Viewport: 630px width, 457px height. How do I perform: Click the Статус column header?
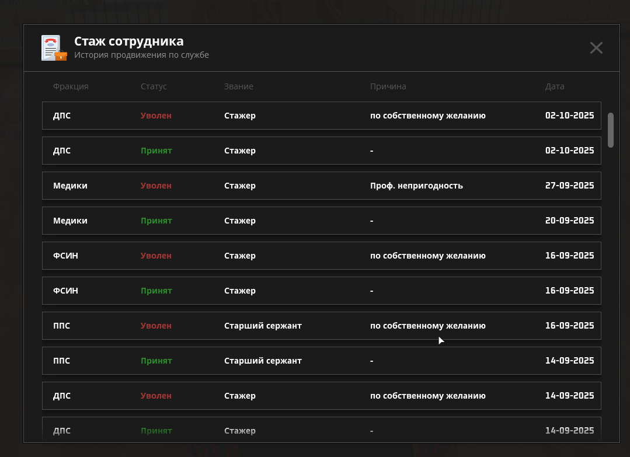[x=154, y=86]
